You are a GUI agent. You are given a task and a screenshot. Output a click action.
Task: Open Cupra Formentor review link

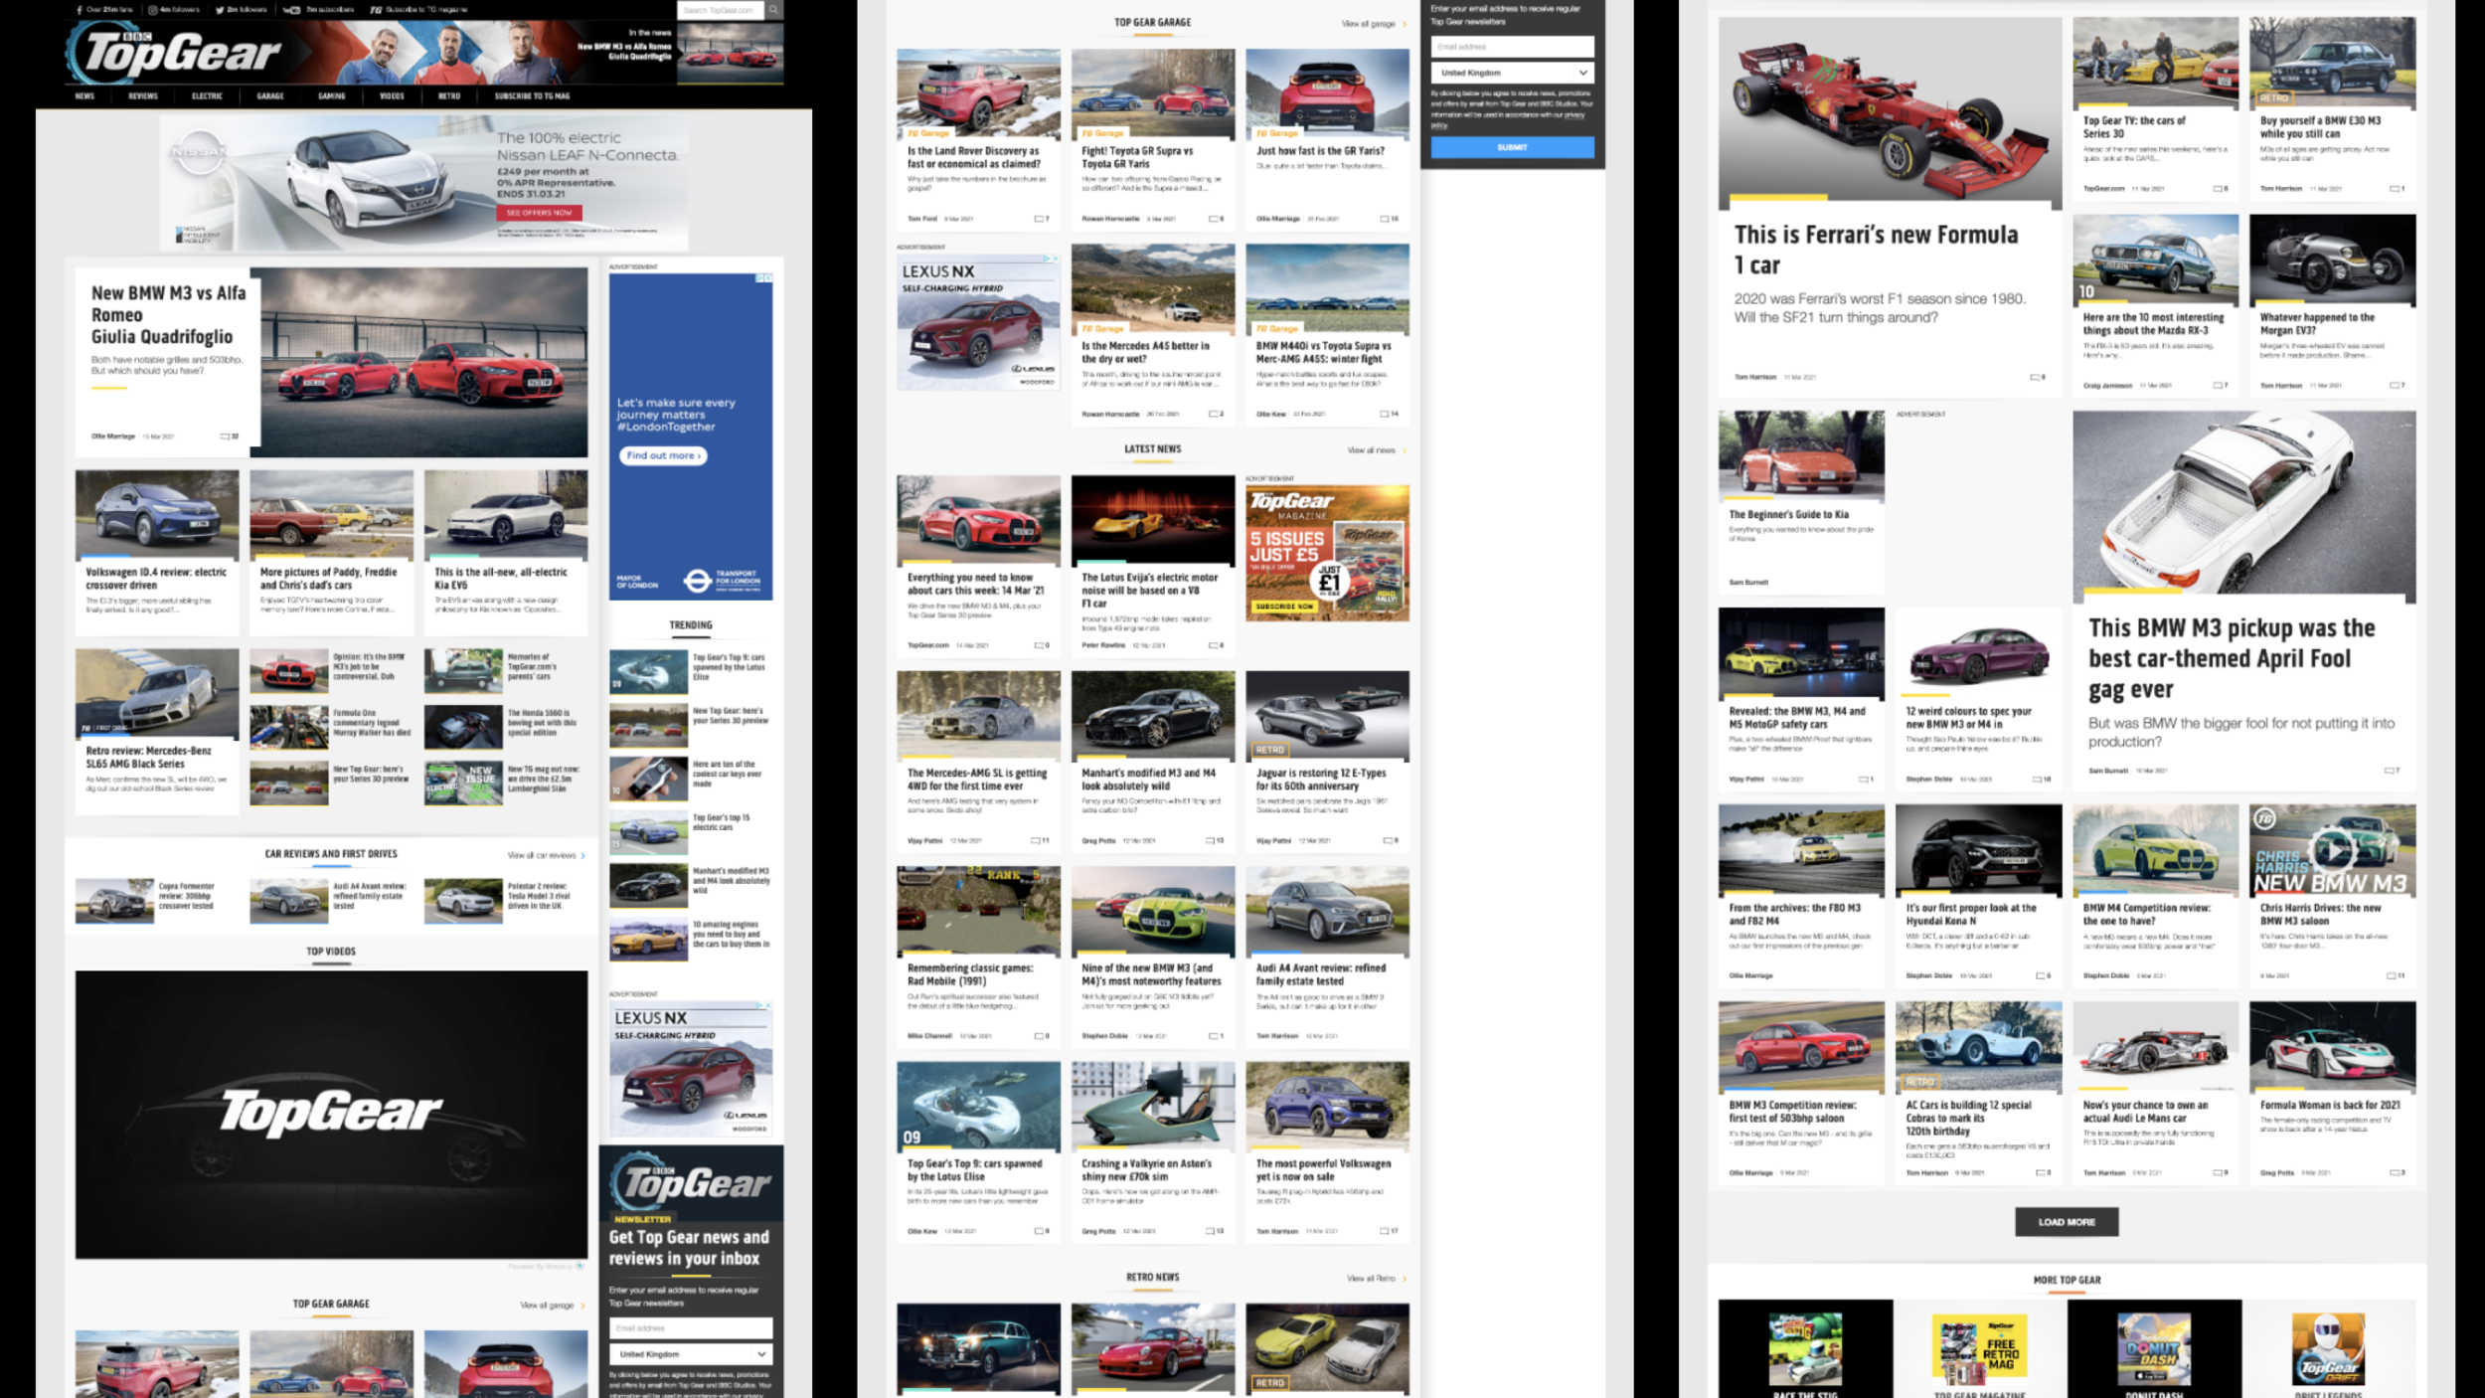click(x=187, y=896)
